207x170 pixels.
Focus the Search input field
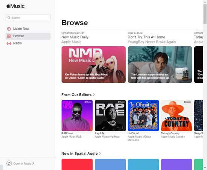(28, 18)
